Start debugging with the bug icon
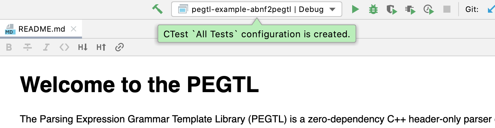Image resolution: width=495 pixels, height=128 pixels. (x=373, y=9)
